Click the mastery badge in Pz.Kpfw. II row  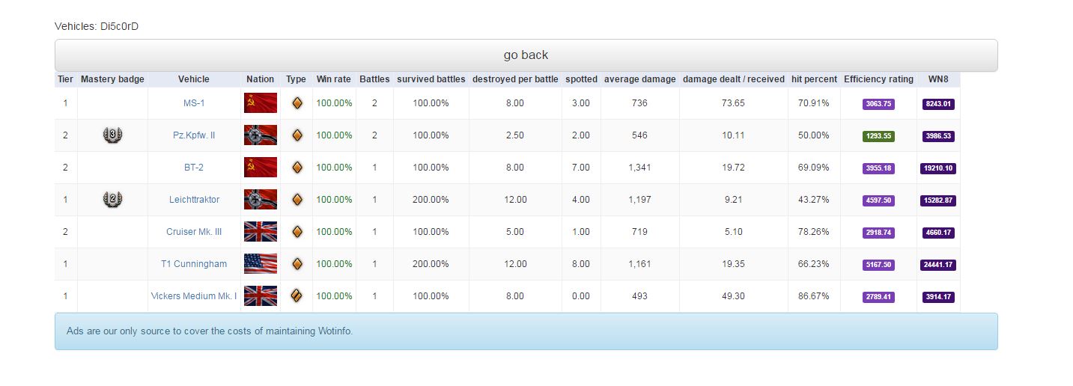coord(112,135)
